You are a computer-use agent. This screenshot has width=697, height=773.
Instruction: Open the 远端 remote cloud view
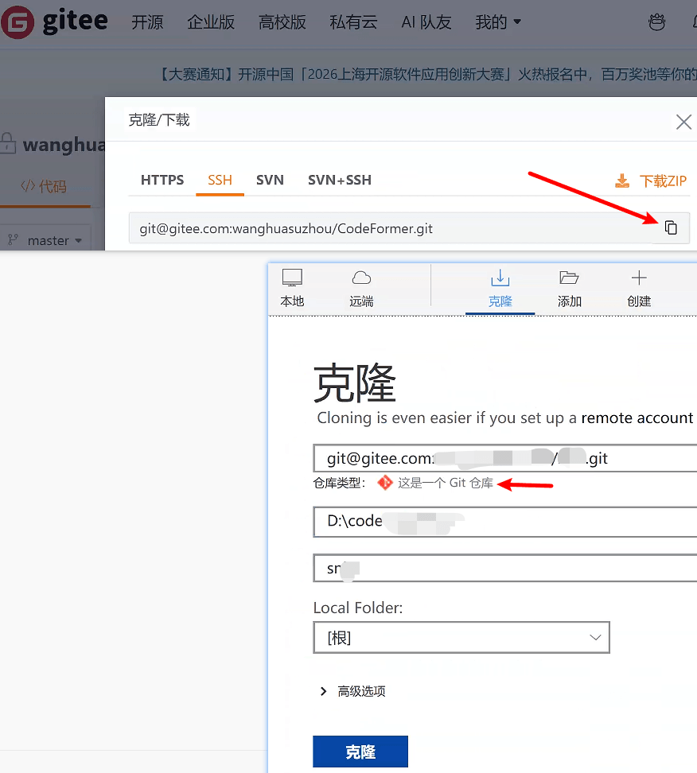tap(361, 289)
